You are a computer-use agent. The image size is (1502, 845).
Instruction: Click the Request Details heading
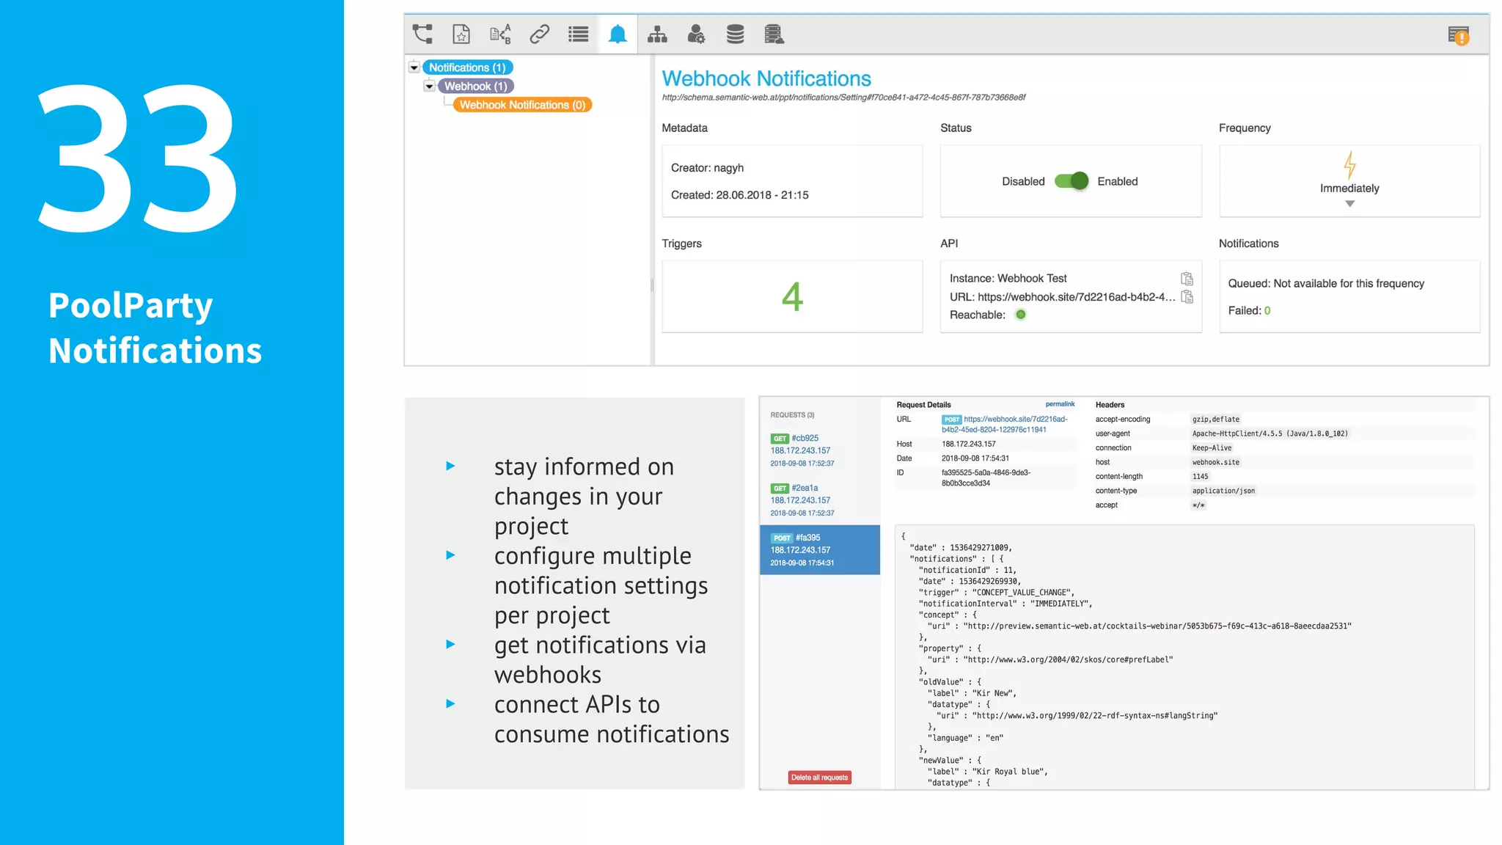(x=923, y=405)
